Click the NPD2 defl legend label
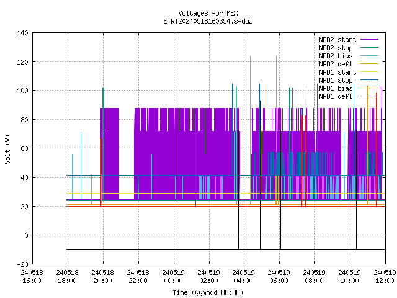The width and height of the screenshot is (397, 298). click(x=336, y=64)
